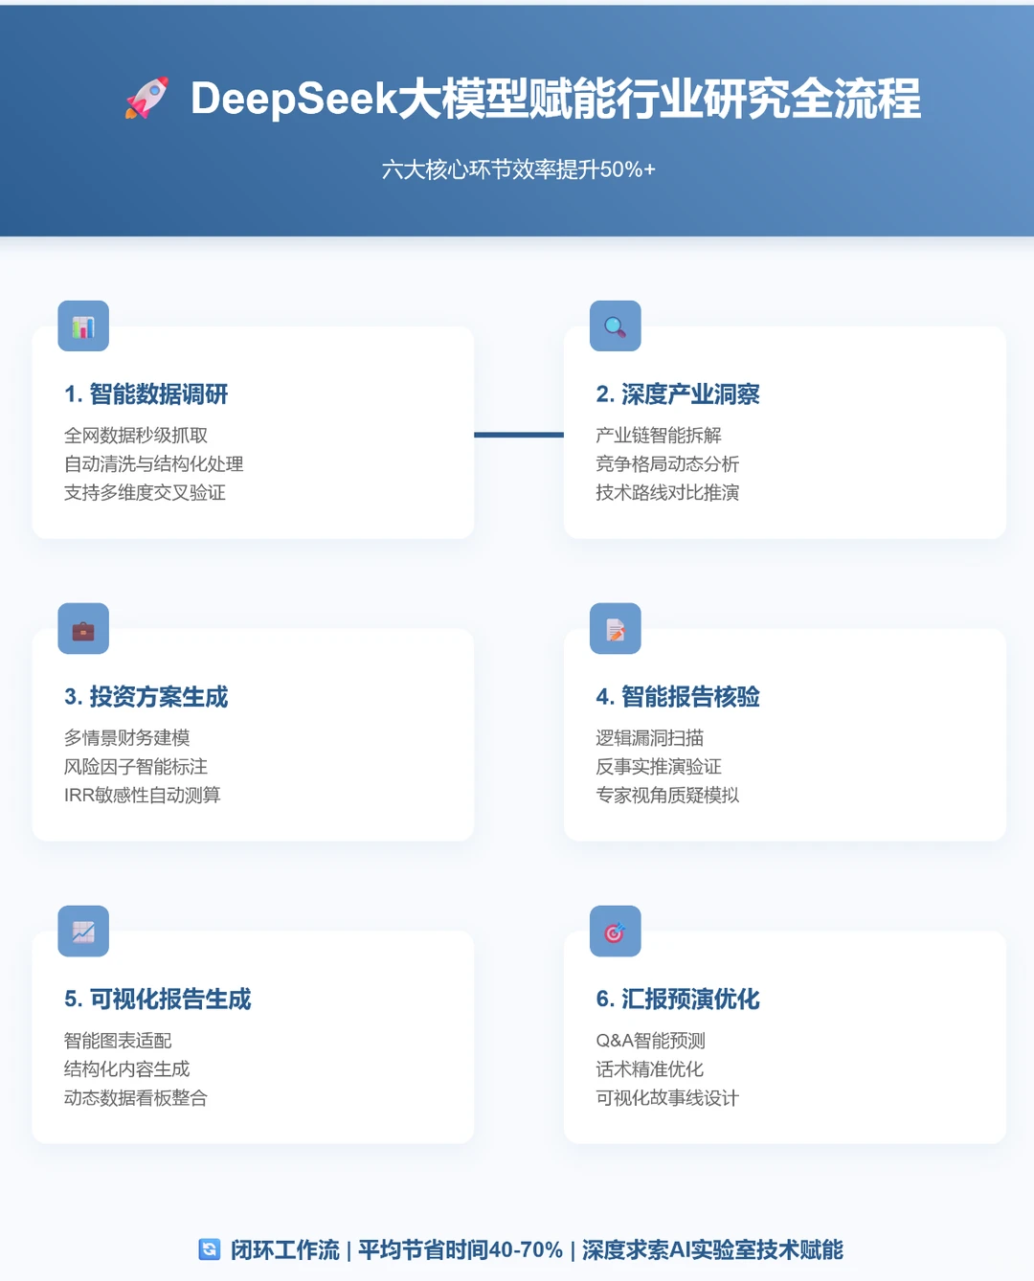Select heading '1. 智能数据调研'

146,394
